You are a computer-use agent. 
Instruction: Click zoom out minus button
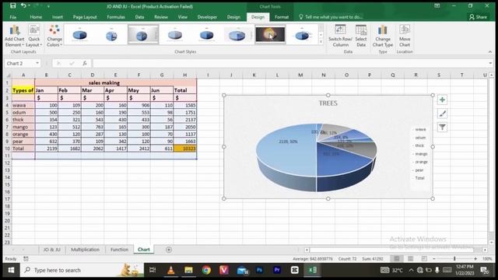[434, 259]
